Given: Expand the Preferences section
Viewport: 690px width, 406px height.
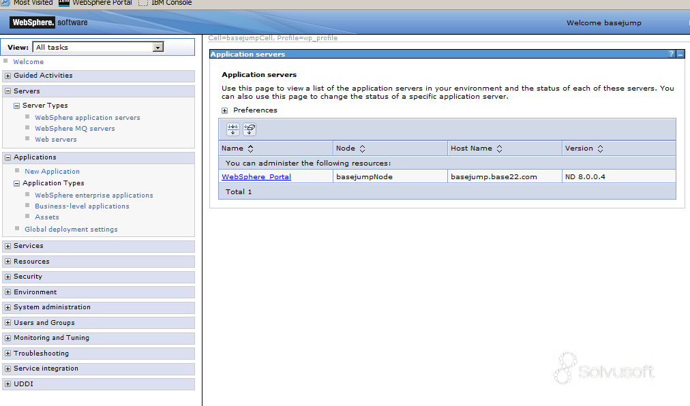Looking at the screenshot, I should tap(224, 110).
